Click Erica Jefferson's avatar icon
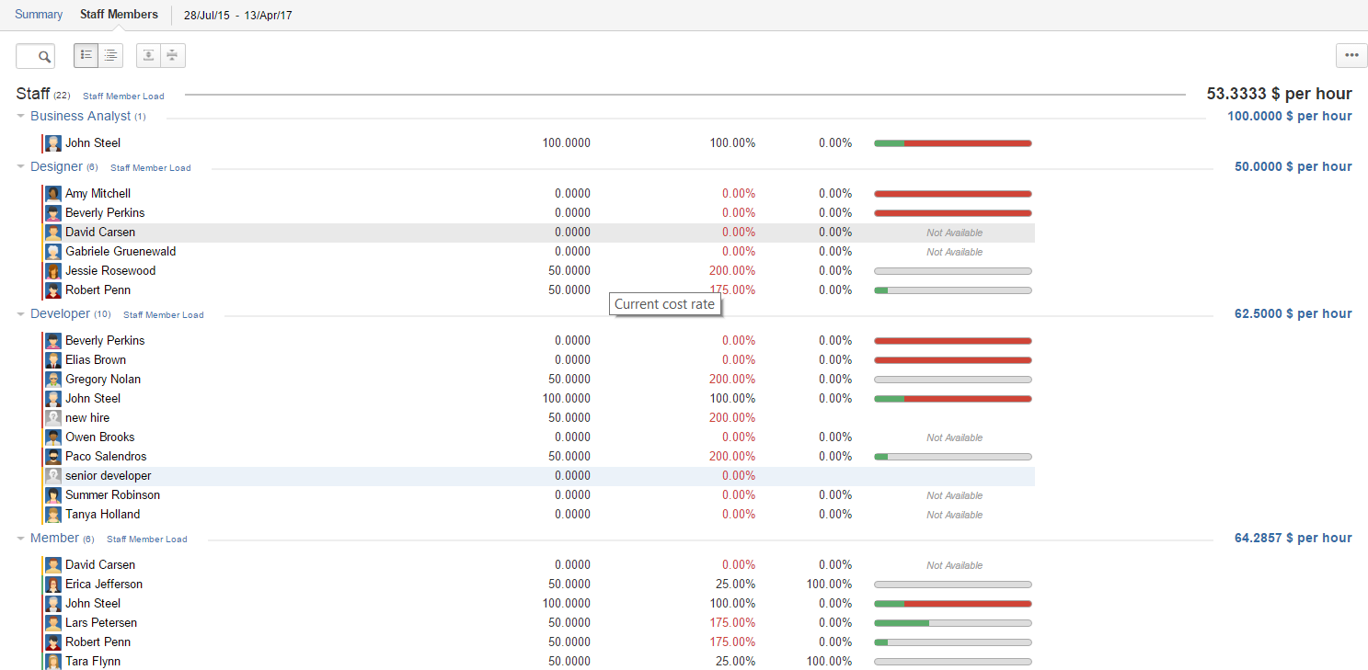 click(x=53, y=585)
